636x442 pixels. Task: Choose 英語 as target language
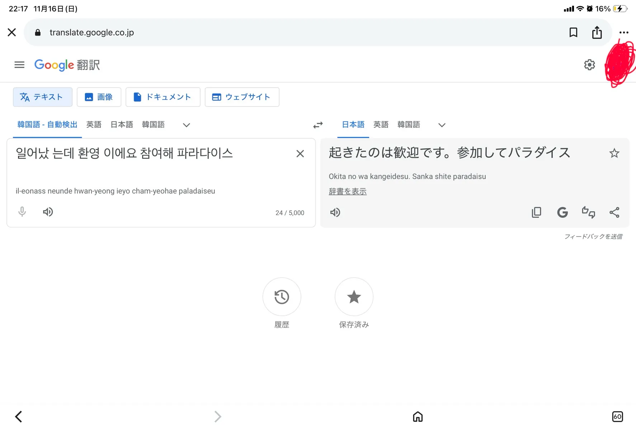[x=381, y=124]
